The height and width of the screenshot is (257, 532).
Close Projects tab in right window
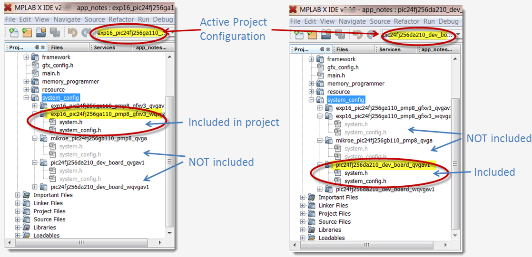coord(328,49)
